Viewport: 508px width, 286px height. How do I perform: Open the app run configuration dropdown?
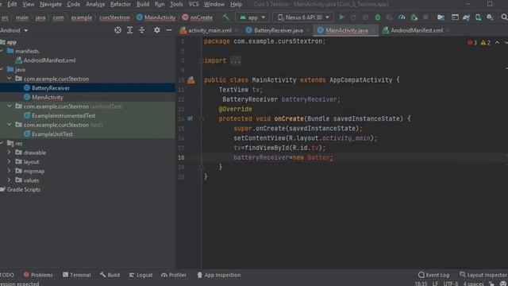tap(252, 17)
